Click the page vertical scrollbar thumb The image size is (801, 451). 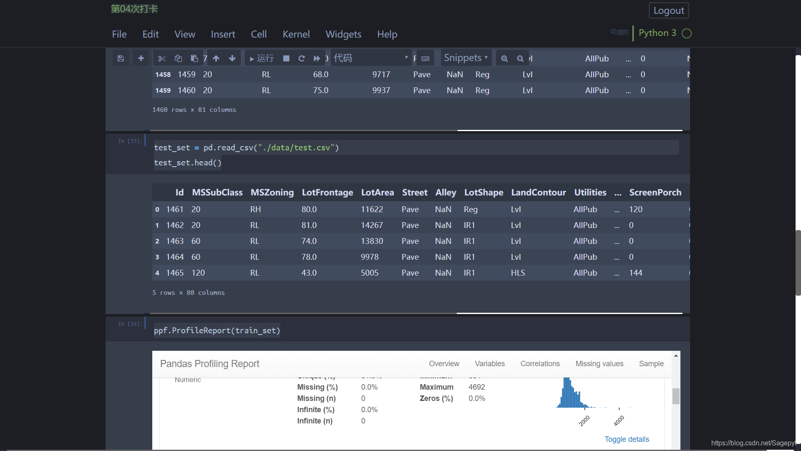tap(798, 263)
